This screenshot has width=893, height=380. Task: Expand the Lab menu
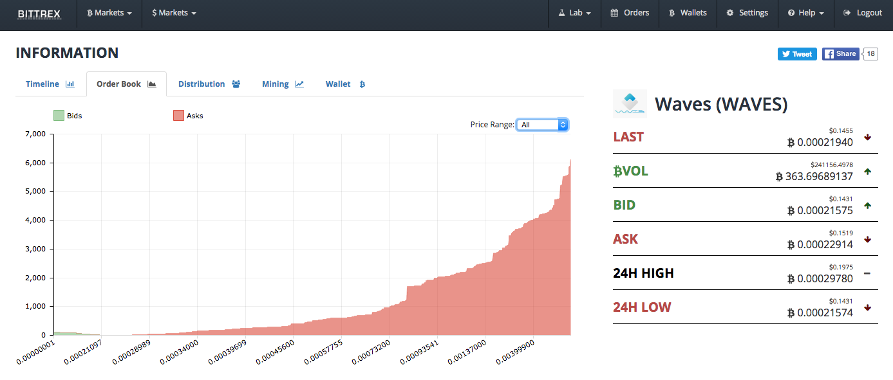point(574,13)
